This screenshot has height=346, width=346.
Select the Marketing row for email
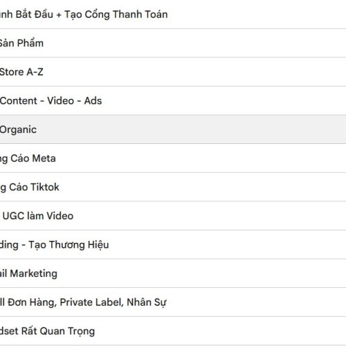coord(173,273)
